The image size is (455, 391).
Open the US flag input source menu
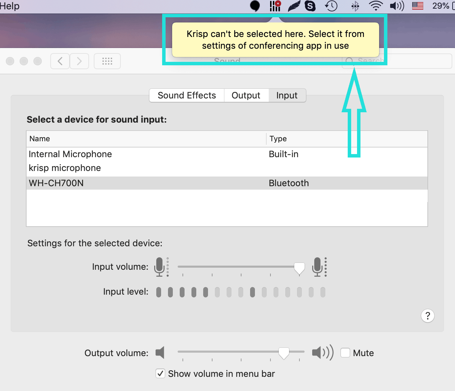point(418,6)
